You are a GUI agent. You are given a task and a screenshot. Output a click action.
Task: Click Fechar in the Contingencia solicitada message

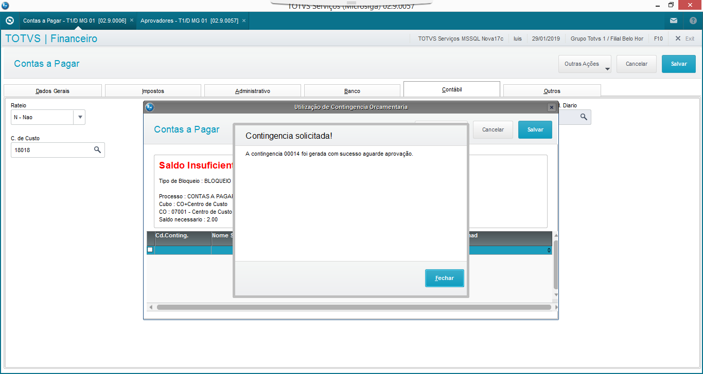coord(445,278)
